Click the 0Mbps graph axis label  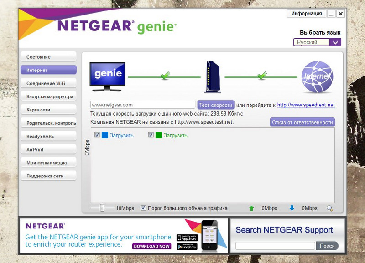(87, 147)
